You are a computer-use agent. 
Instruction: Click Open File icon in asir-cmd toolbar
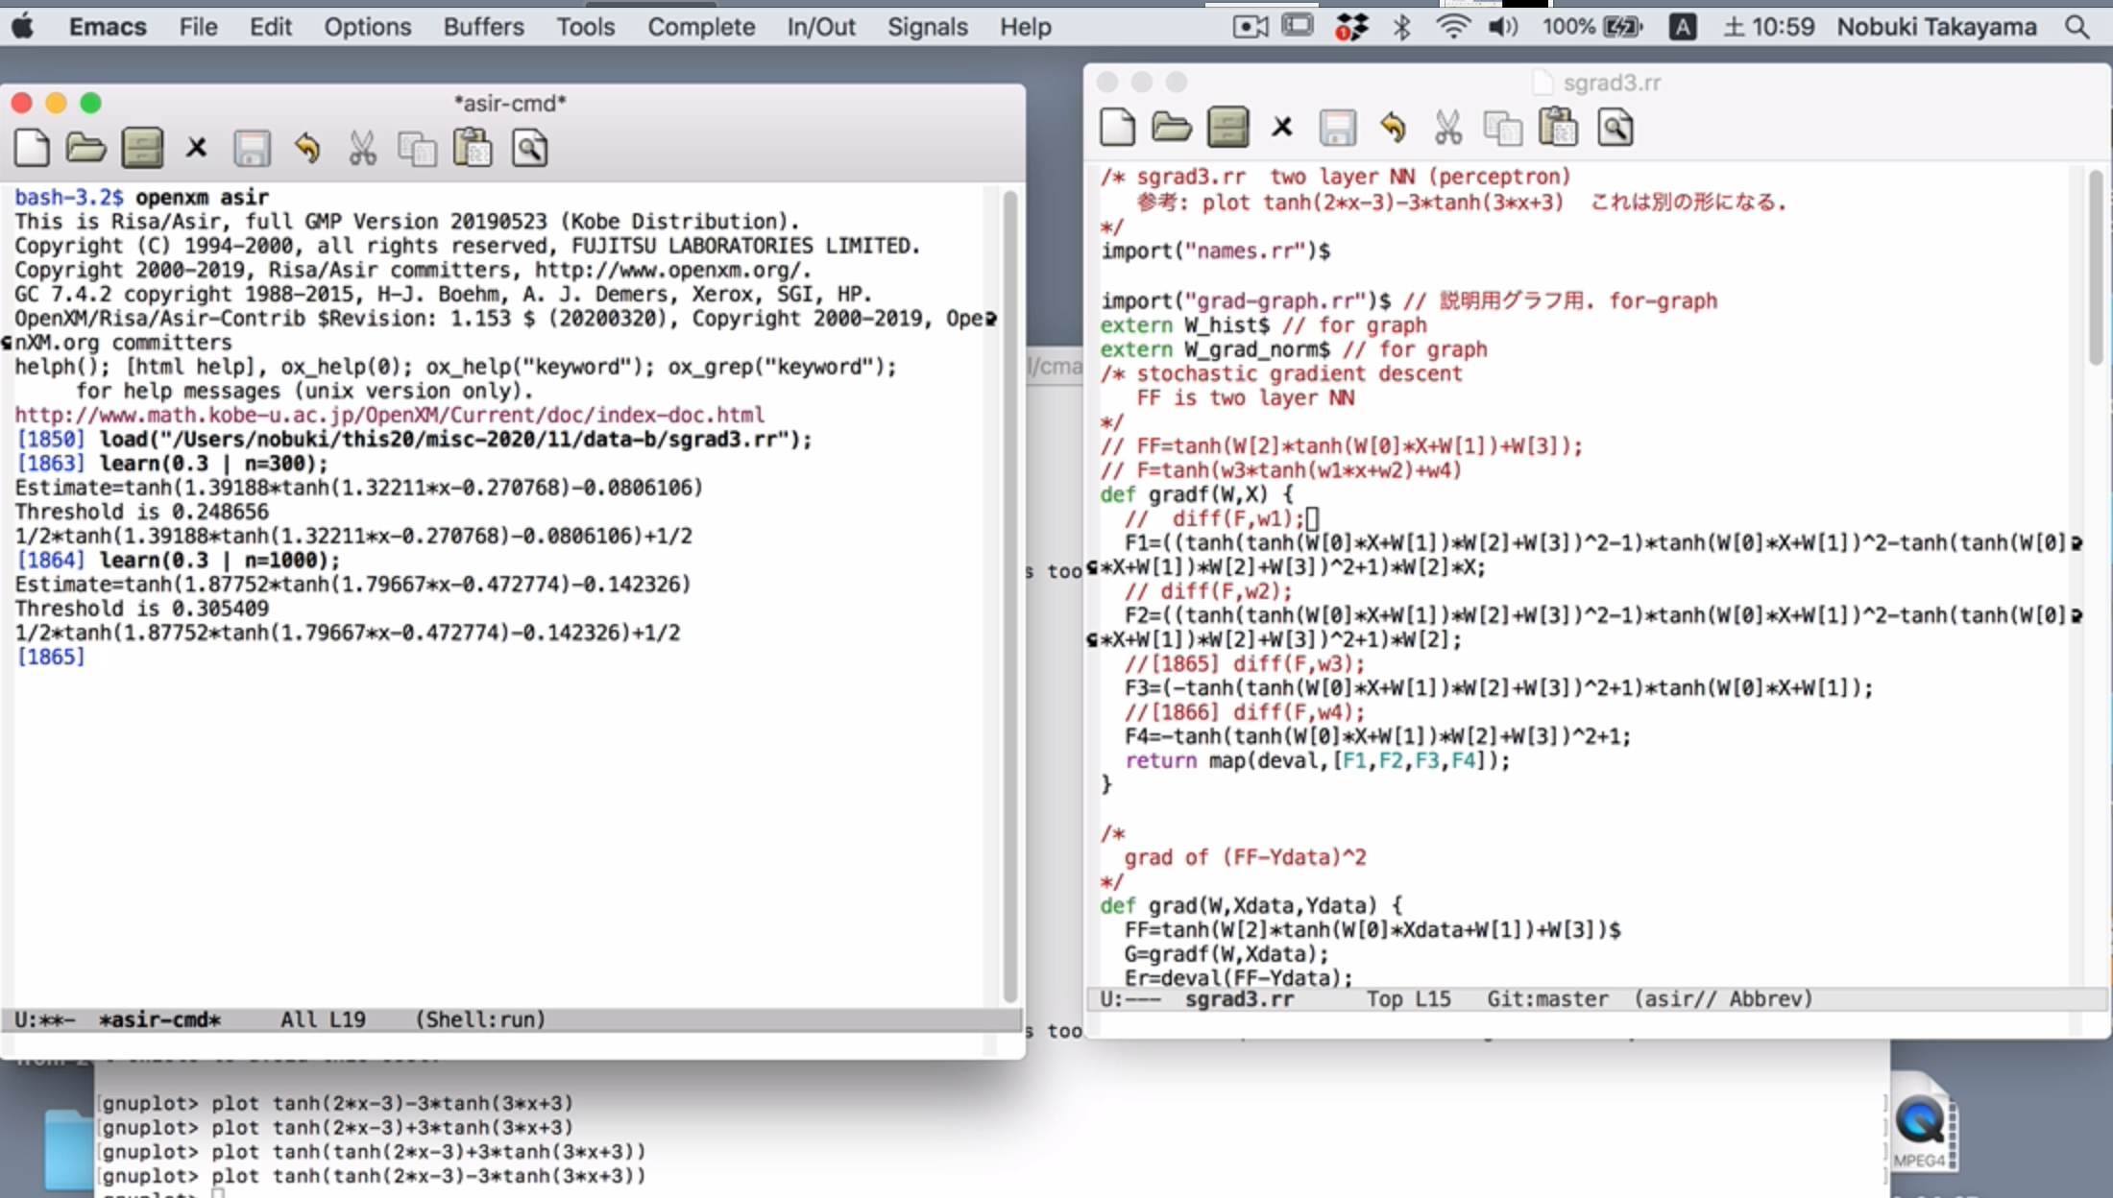(86, 148)
